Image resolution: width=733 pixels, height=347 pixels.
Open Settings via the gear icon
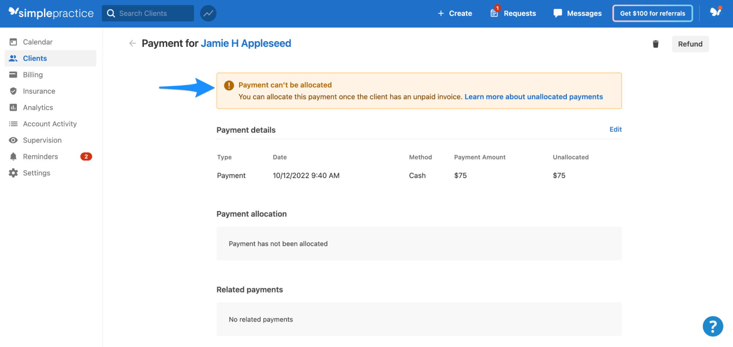coord(36,173)
